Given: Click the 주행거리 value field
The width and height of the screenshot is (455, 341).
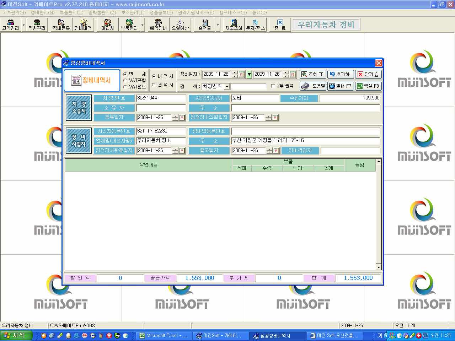Looking at the screenshot, I should click(350, 98).
